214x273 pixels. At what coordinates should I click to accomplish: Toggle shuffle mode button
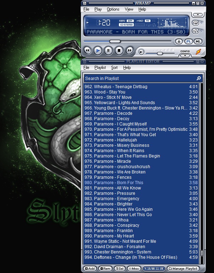(196, 31)
